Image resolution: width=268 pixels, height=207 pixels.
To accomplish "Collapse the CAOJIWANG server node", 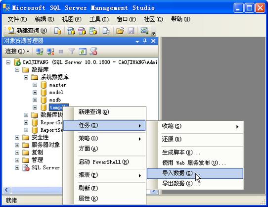I will coord(8,62).
